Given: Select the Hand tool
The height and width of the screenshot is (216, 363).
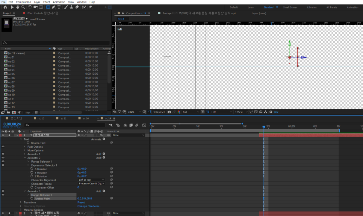Looking at the screenshot, I should (x=18, y=7).
